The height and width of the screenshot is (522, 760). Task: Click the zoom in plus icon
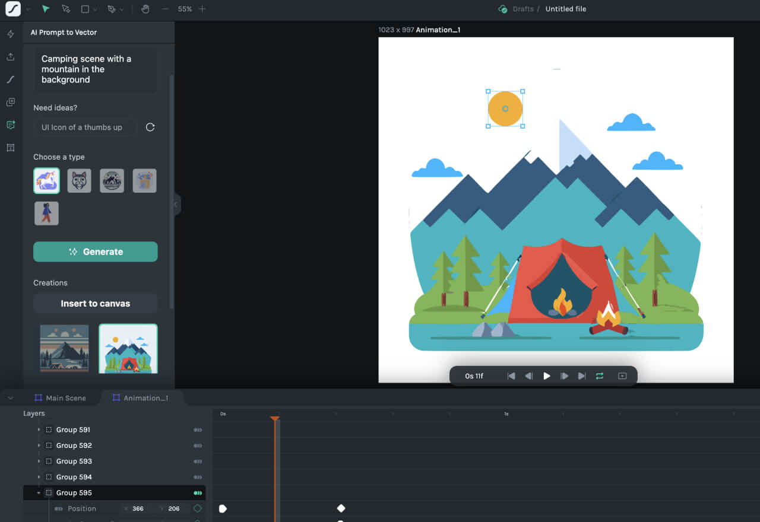(202, 9)
